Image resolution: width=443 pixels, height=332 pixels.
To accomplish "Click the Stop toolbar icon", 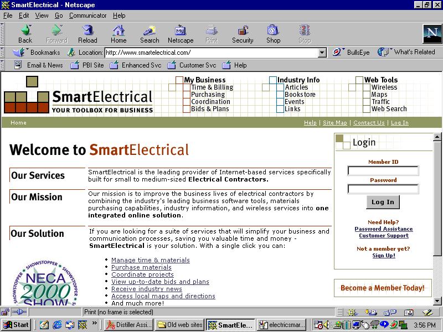I will [x=305, y=30].
